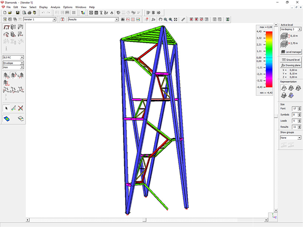Open the Analysis menu
This screenshot has width=303, height=227.
[56, 7]
